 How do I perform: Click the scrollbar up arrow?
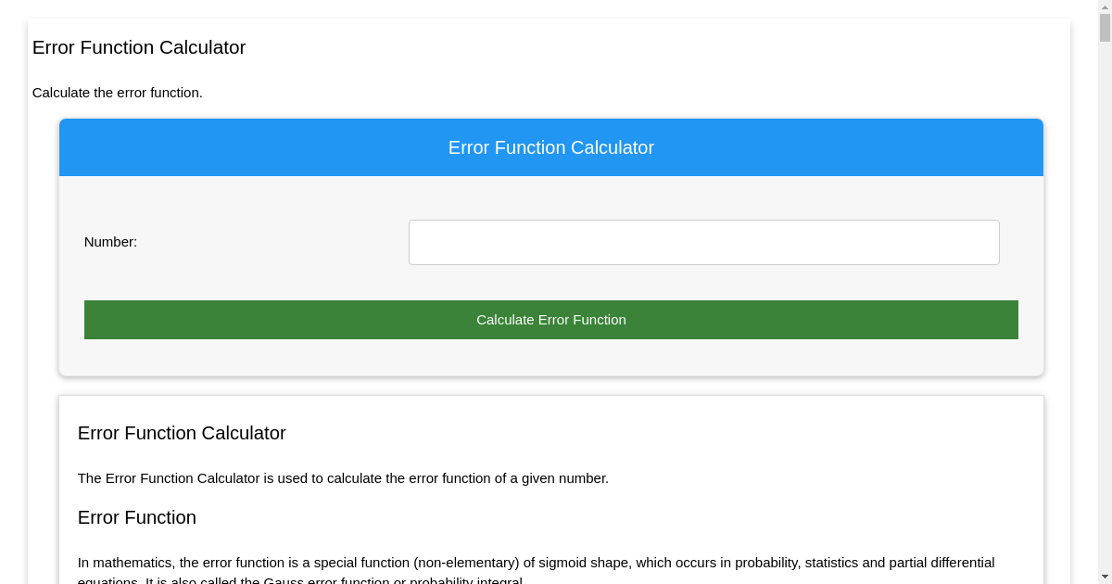click(x=1105, y=7)
